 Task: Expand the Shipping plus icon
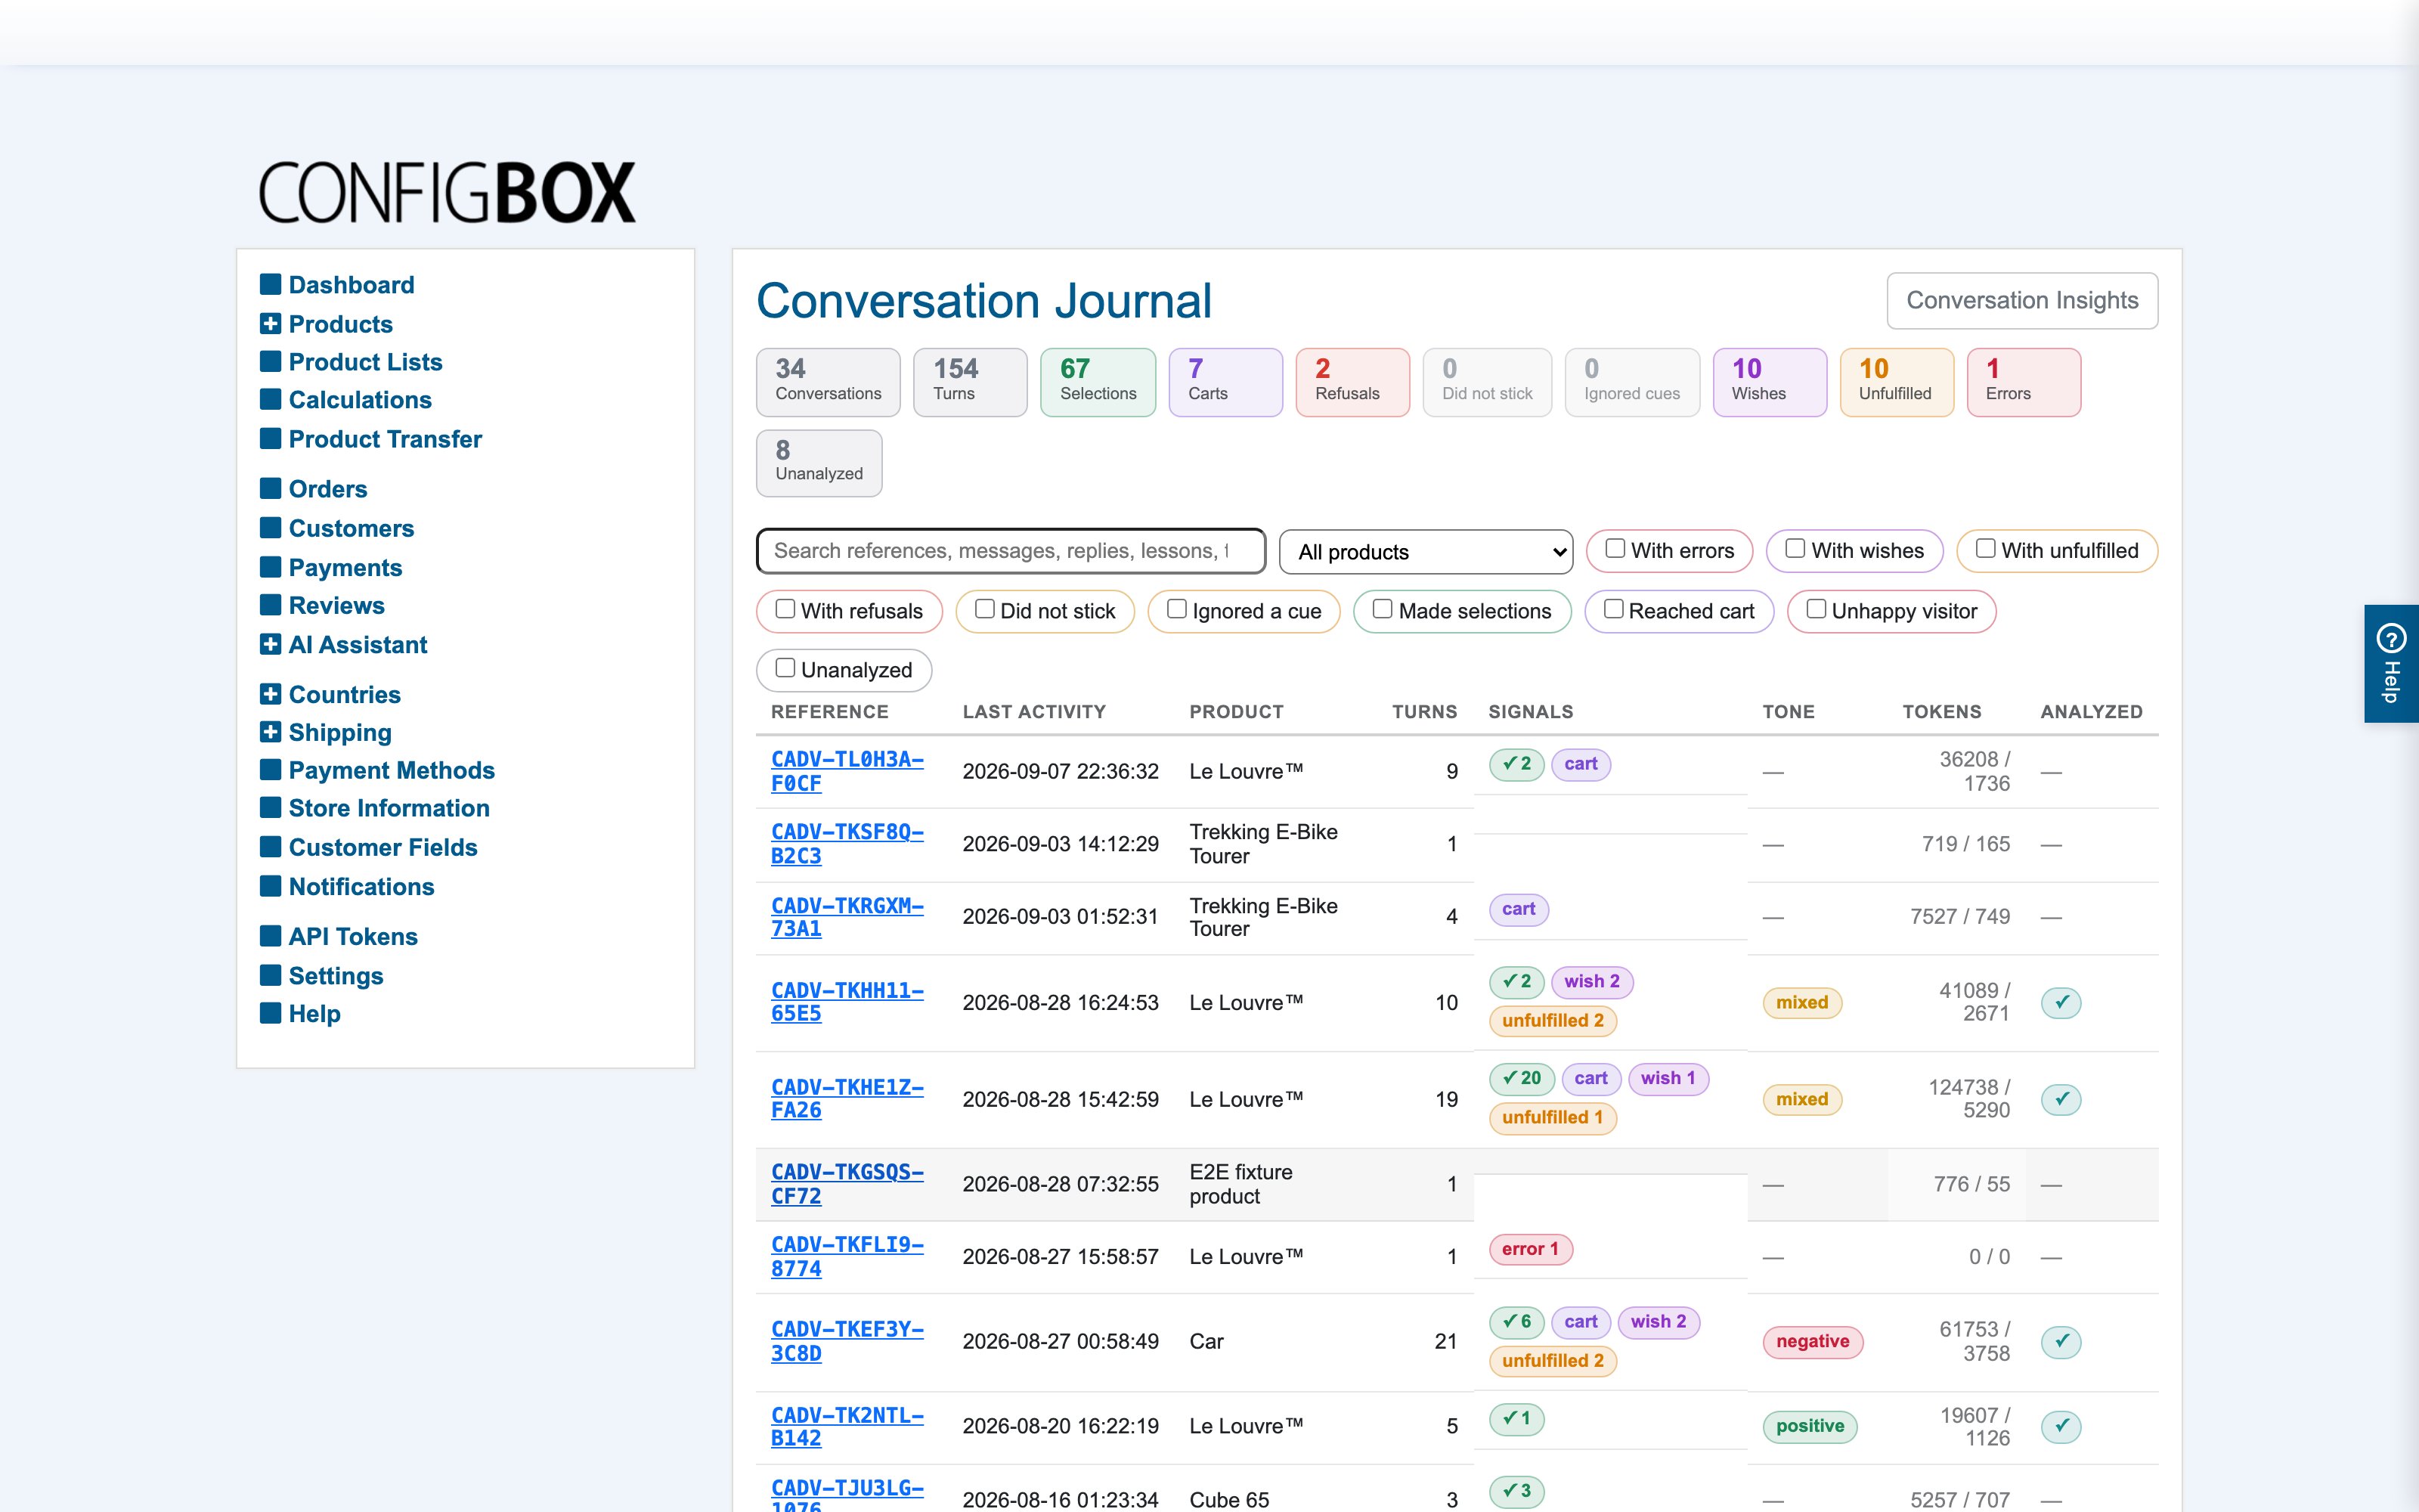(x=270, y=731)
